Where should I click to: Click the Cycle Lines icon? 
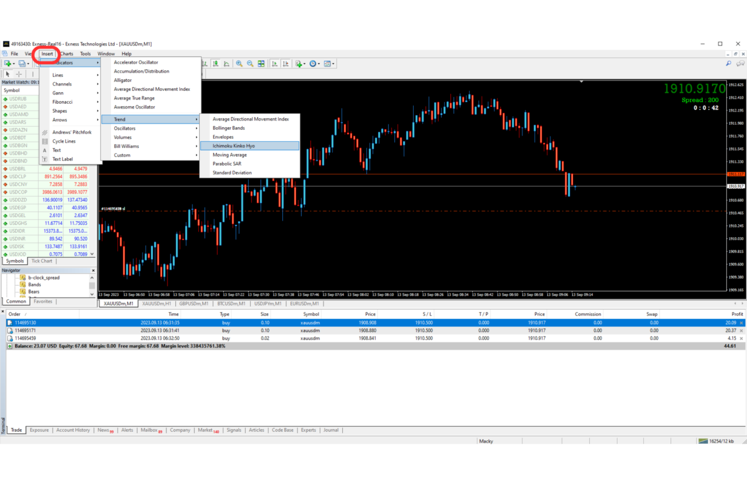coord(45,141)
